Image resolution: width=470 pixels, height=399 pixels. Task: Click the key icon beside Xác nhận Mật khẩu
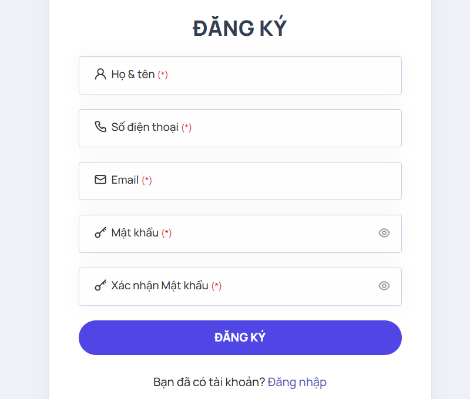point(100,286)
